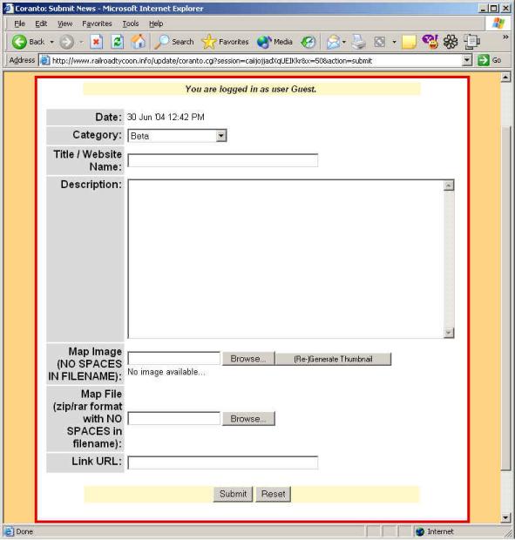This screenshot has height=540, width=515.
Task: Click the Windows logo throbber icon
Action: click(x=498, y=24)
